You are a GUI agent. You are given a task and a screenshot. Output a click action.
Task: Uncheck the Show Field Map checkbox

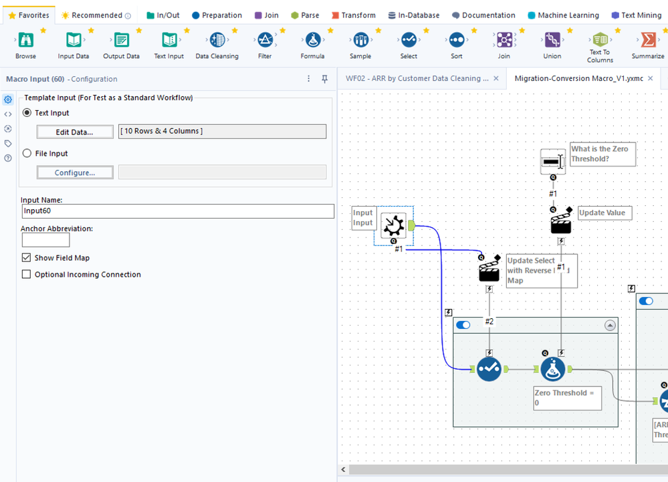[27, 257]
